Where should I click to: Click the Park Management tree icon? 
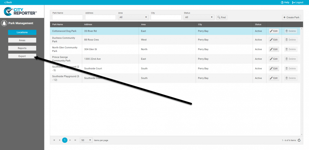click(4, 23)
